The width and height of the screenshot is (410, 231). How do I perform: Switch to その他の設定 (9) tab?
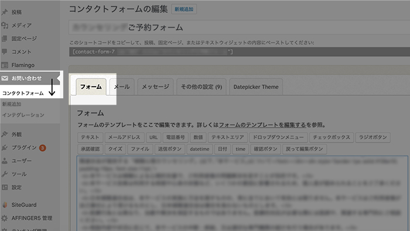(201, 87)
